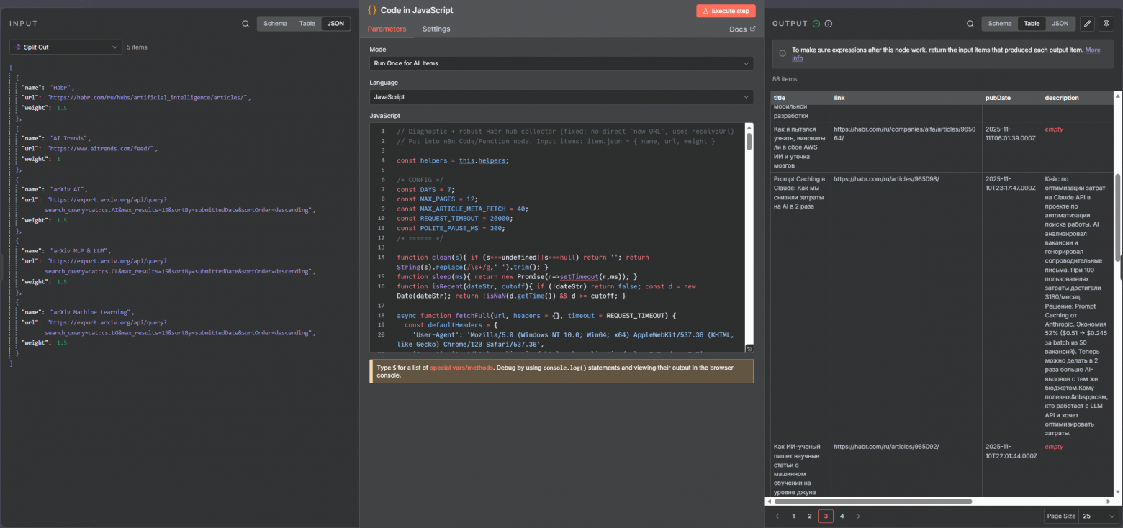Open the Settings tab
The image size is (1123, 528).
pyautogui.click(x=436, y=29)
